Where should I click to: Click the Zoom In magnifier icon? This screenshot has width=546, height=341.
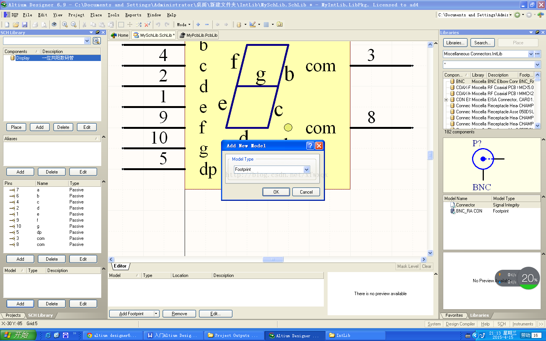point(65,25)
